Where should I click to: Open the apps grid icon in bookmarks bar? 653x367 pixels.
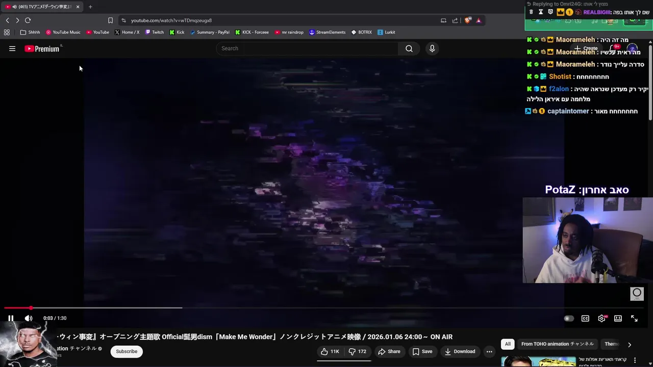[7, 32]
